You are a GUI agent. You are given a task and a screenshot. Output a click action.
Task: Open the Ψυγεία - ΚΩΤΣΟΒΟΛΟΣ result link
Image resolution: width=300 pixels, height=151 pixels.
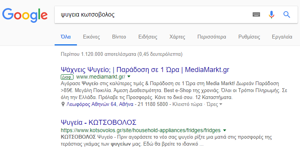98,122
